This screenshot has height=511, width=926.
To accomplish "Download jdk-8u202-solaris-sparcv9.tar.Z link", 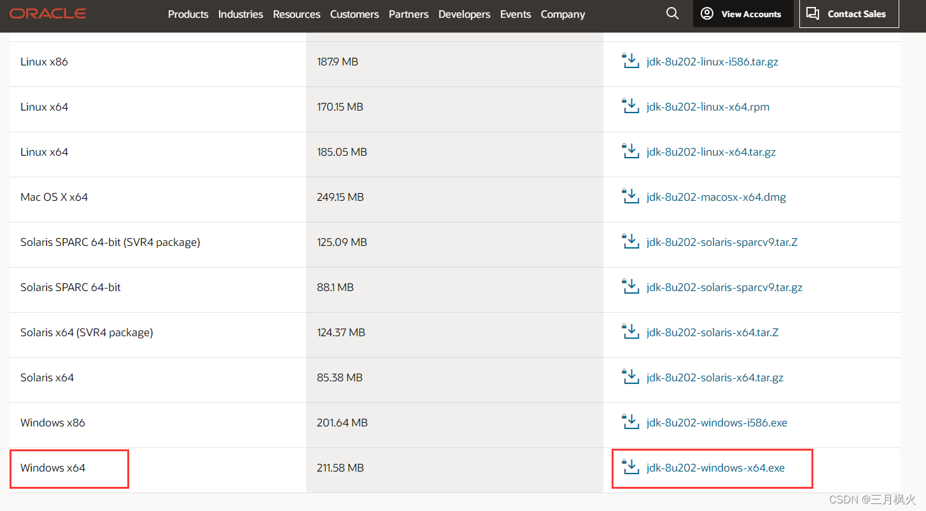I will pos(722,242).
